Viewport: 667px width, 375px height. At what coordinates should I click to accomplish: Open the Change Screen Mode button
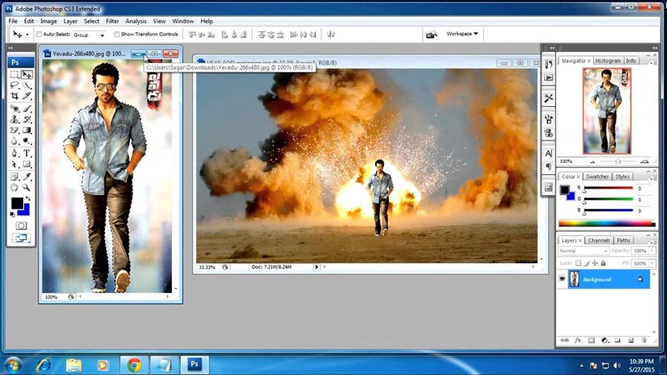pyautogui.click(x=21, y=238)
